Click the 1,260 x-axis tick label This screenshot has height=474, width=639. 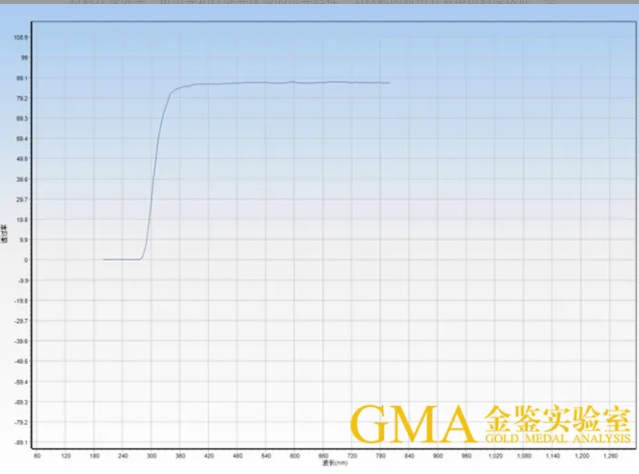(x=610, y=456)
